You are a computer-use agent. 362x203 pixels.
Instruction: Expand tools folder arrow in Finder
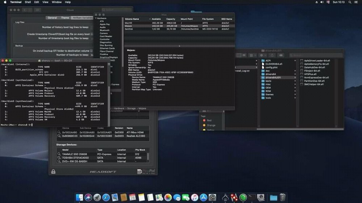[x=295, y=98]
